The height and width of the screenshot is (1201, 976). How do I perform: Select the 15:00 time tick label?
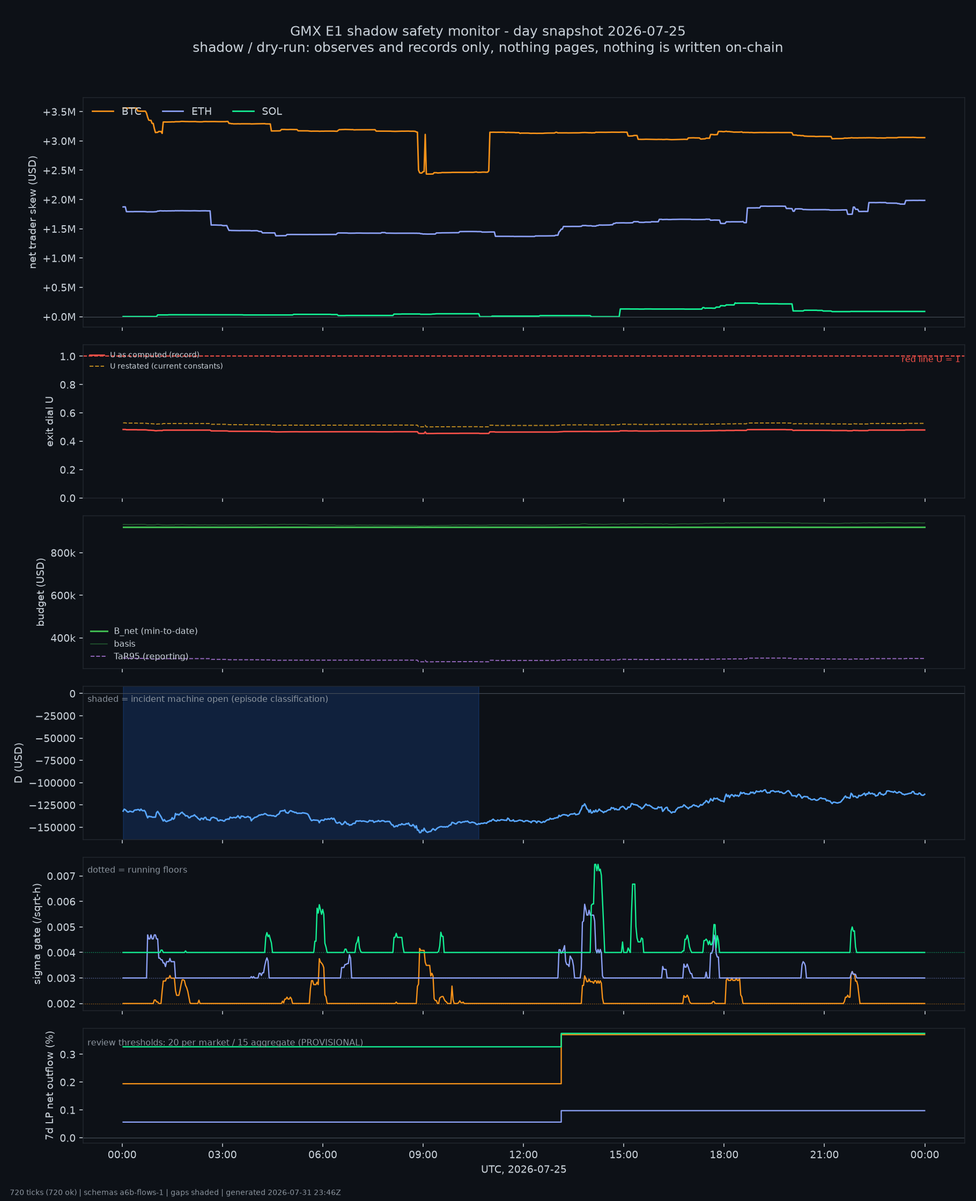(x=624, y=1155)
